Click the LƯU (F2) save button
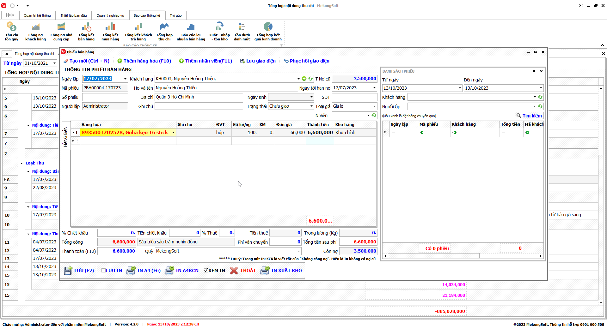Image resolution: width=607 pixels, height=328 pixels. pyautogui.click(x=79, y=271)
